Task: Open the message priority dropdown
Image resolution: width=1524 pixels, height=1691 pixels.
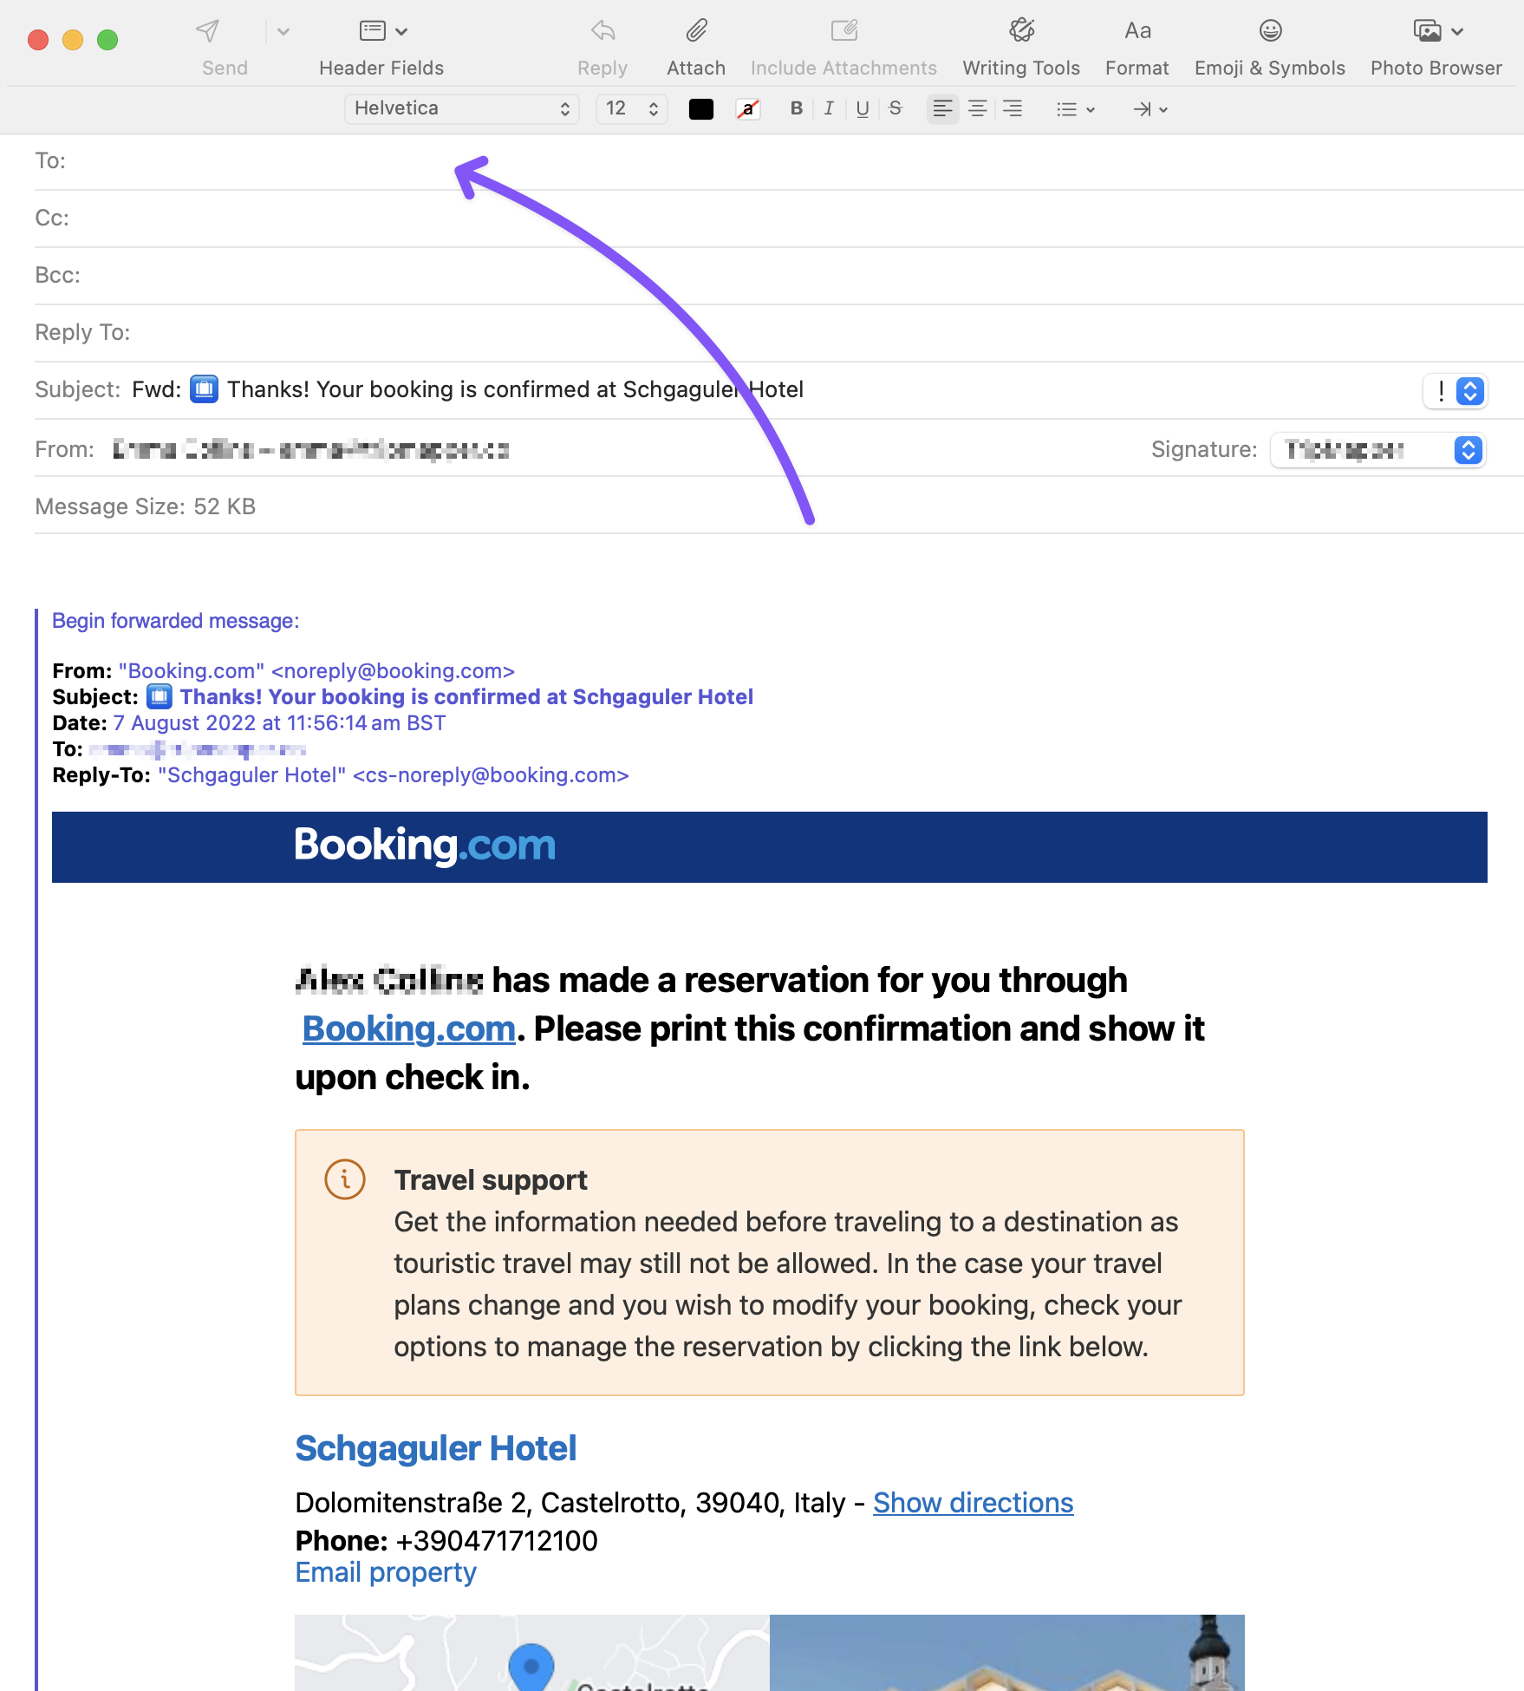Action: [1456, 390]
